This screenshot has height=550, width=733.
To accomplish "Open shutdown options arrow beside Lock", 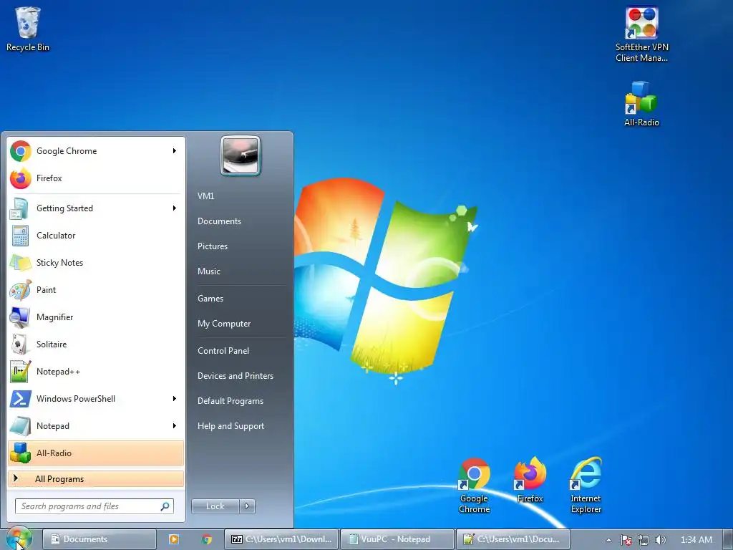I will coord(247,506).
